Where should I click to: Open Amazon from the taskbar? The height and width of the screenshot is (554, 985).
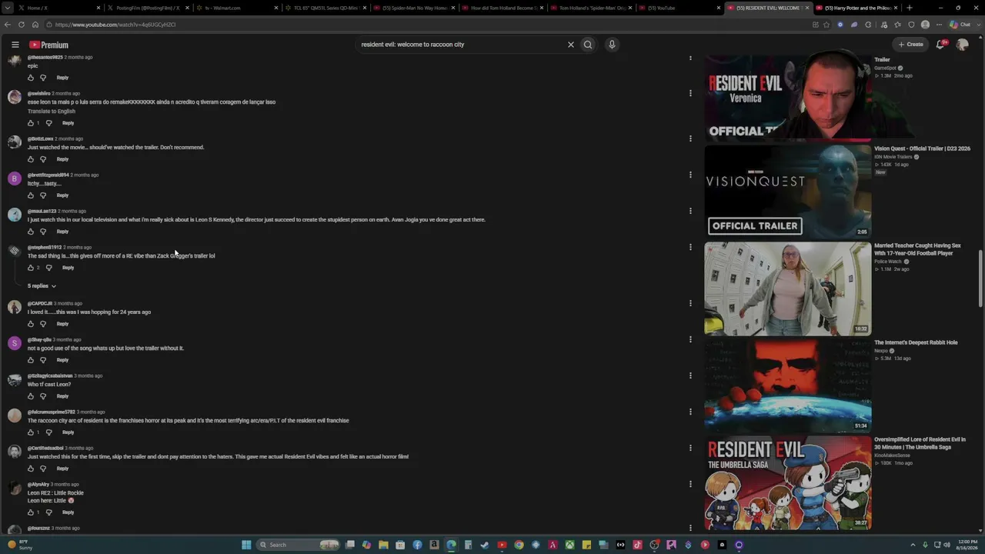434,545
